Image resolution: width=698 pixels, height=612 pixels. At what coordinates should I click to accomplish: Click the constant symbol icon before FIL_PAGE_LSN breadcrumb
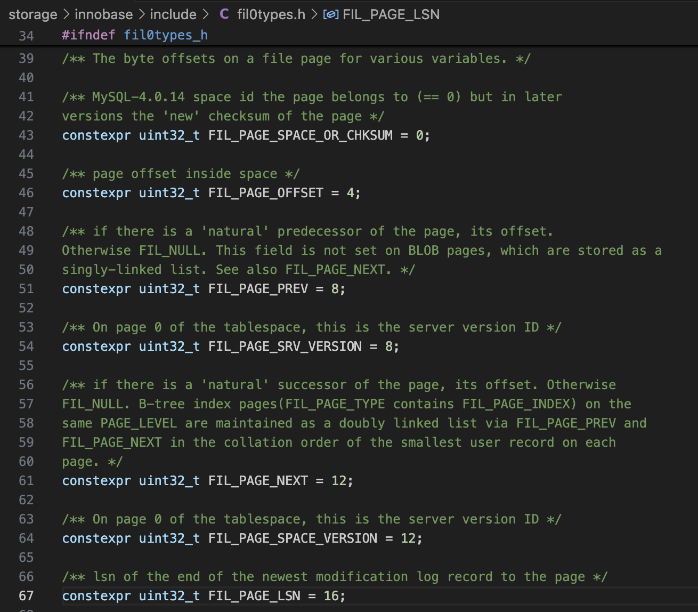[x=330, y=14]
